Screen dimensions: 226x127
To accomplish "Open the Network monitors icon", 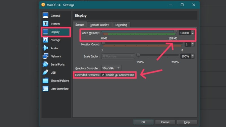I will (x=45, y=56).
